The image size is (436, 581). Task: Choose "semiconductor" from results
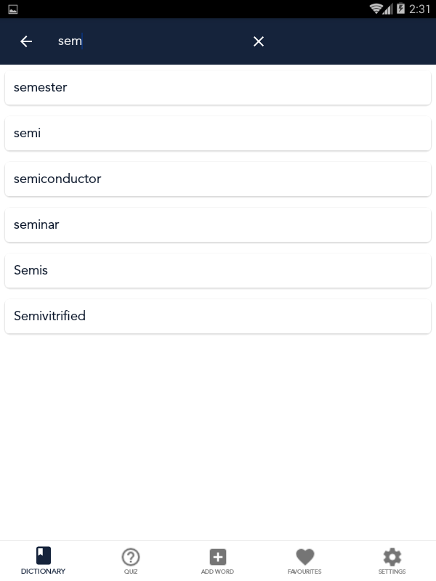[218, 179]
